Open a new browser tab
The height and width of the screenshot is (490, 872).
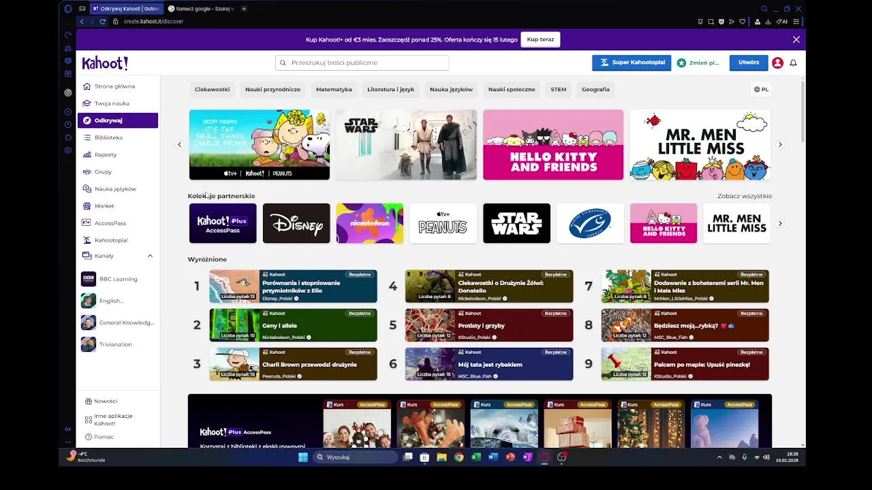tap(244, 9)
